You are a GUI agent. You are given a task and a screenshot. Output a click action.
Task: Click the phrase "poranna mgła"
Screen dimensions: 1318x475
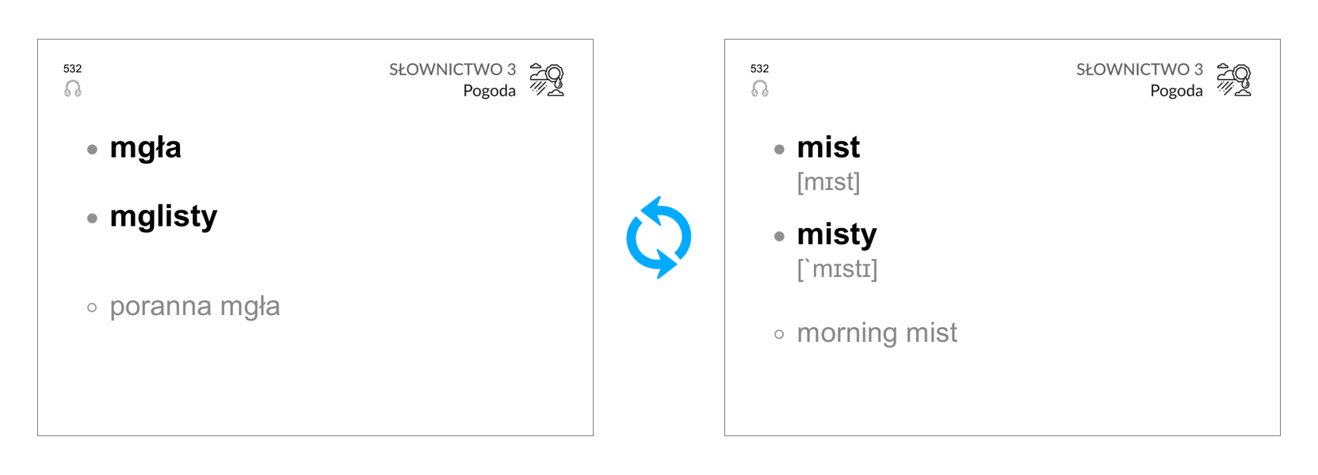(195, 306)
